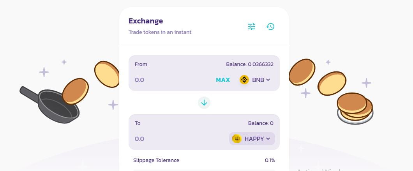Click the 0.1% slippage value
Viewport: 413px width, 171px height.
[x=270, y=160]
